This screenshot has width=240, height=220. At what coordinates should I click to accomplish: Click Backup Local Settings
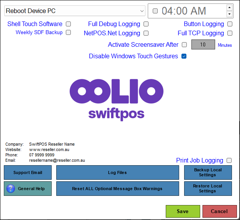tap(208, 172)
